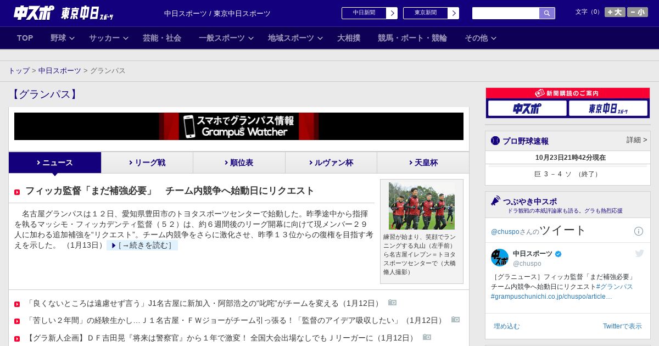
Task: Open 競馬・ボート・競輪 menu item
Action: coord(412,38)
